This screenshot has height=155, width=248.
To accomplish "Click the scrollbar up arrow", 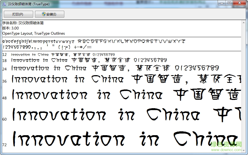I will tap(244, 23).
